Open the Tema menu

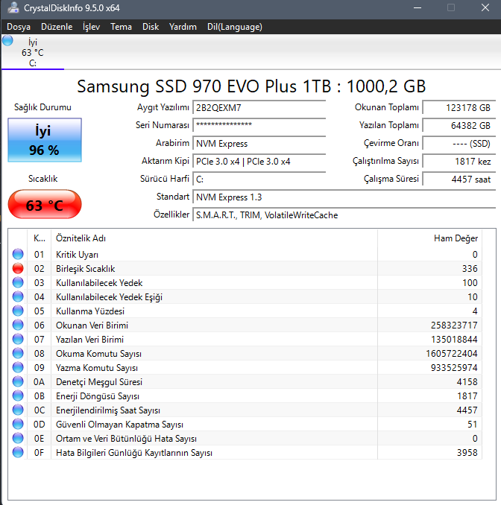pos(121,27)
